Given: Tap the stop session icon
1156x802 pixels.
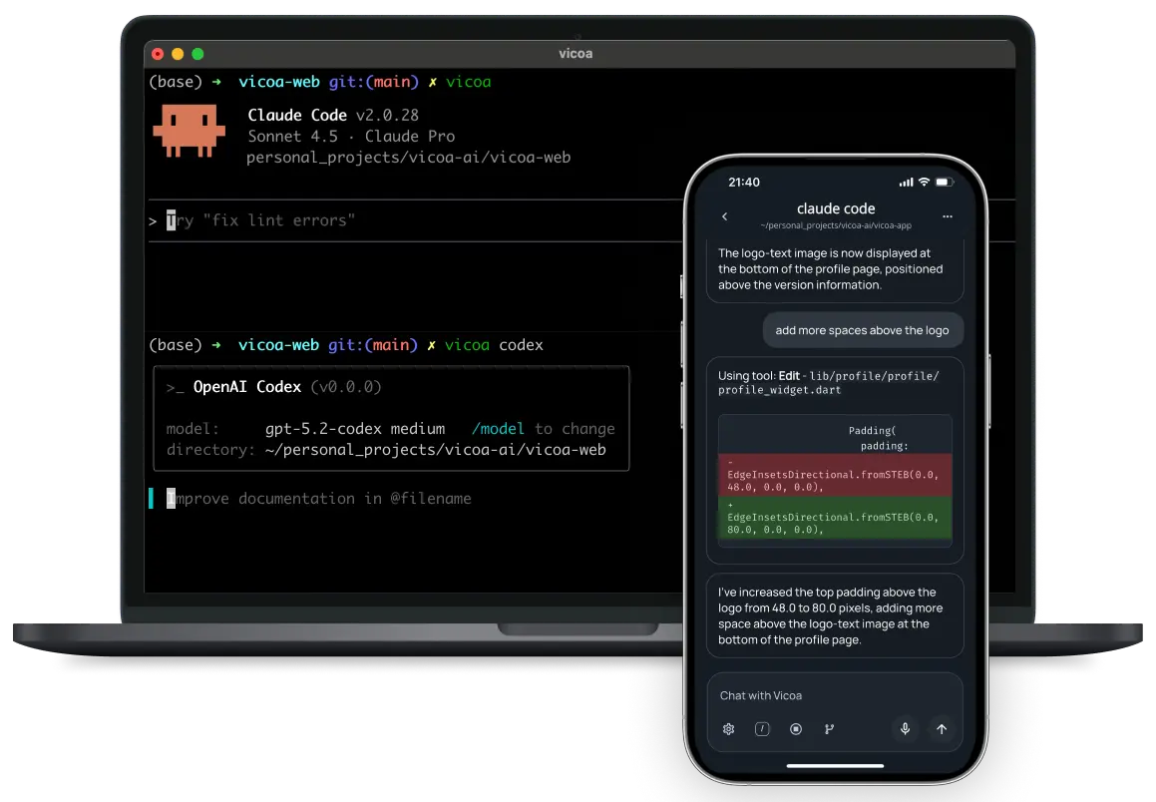Looking at the screenshot, I should (796, 729).
